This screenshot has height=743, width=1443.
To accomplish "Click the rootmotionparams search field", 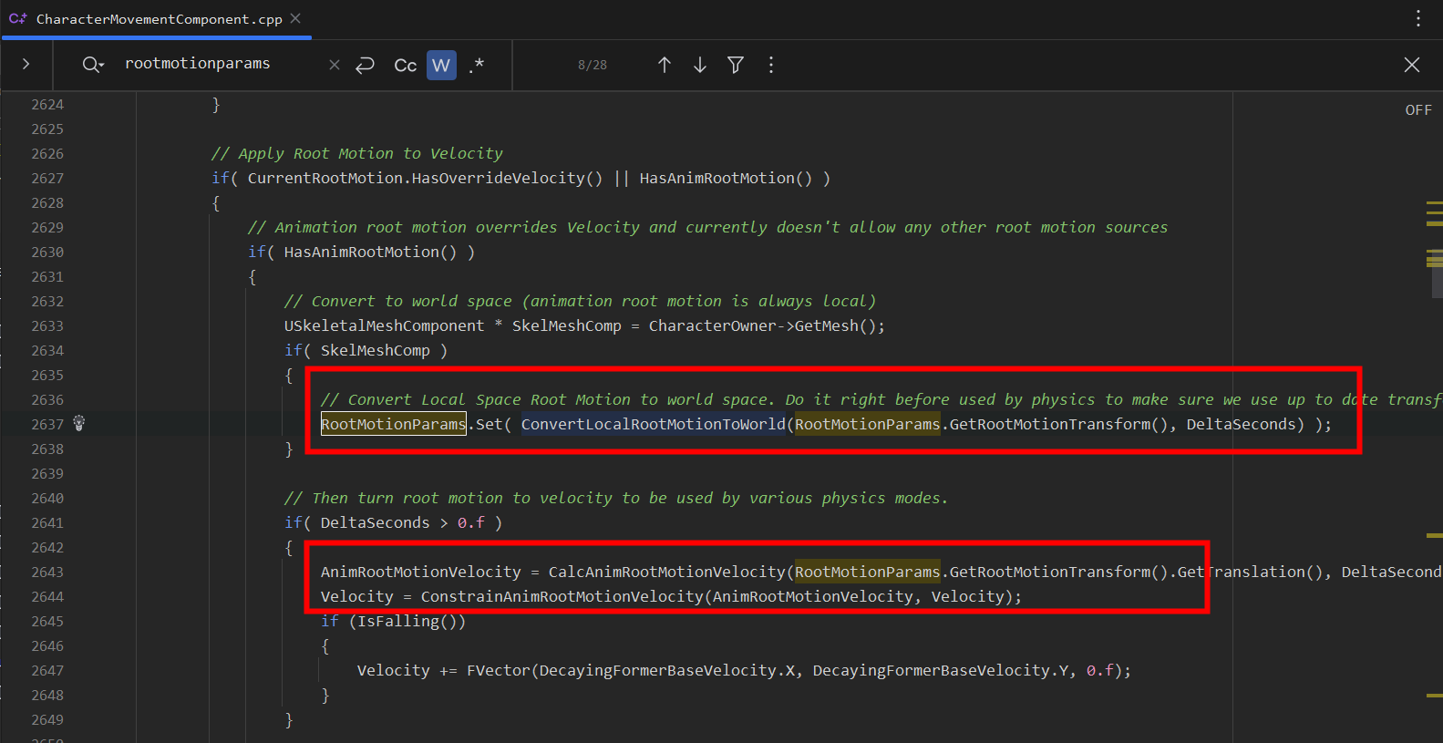I will [219, 64].
